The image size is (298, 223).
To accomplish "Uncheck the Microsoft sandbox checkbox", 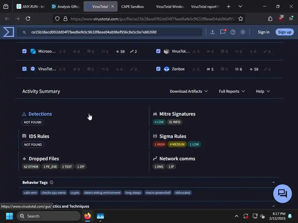I will tap(24, 51).
